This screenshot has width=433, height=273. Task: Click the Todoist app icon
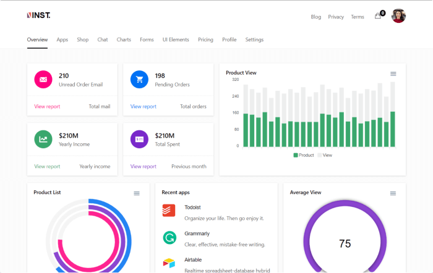[169, 211]
